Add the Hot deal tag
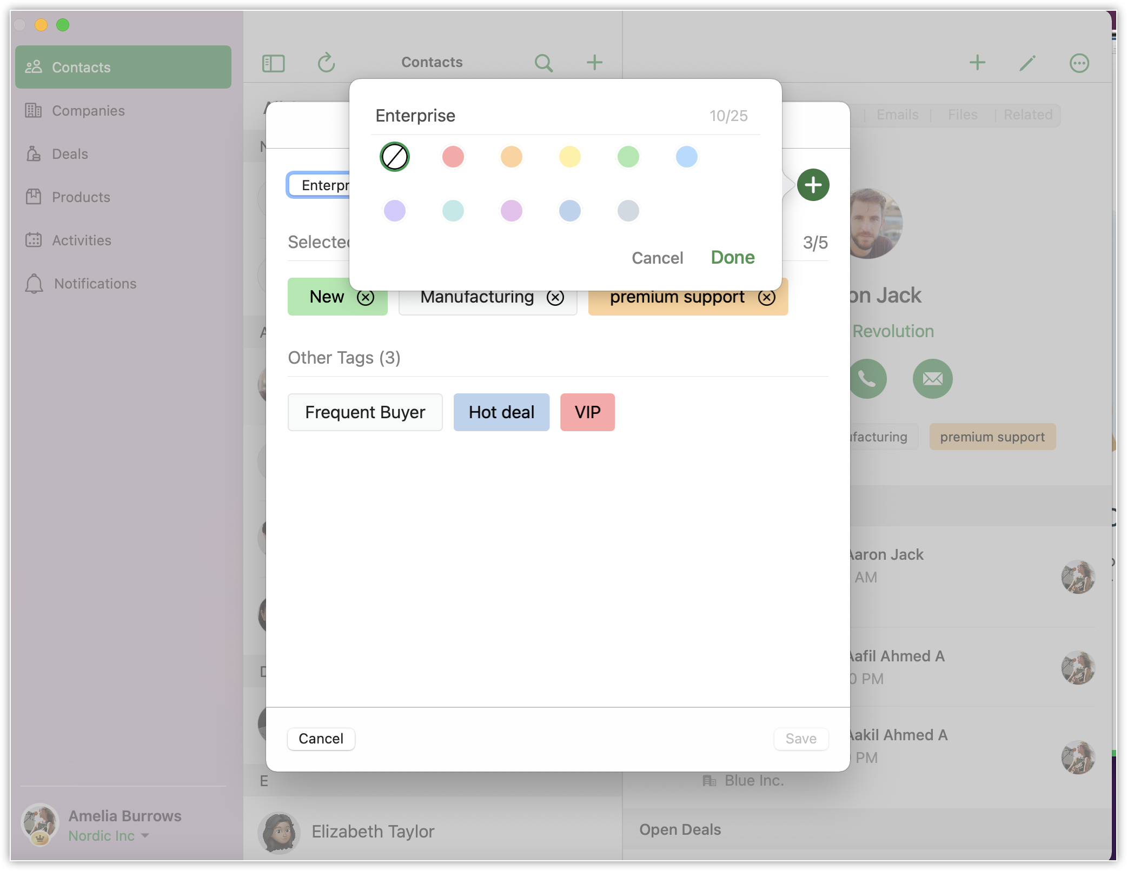Image resolution: width=1127 pixels, height=871 pixels. [501, 412]
